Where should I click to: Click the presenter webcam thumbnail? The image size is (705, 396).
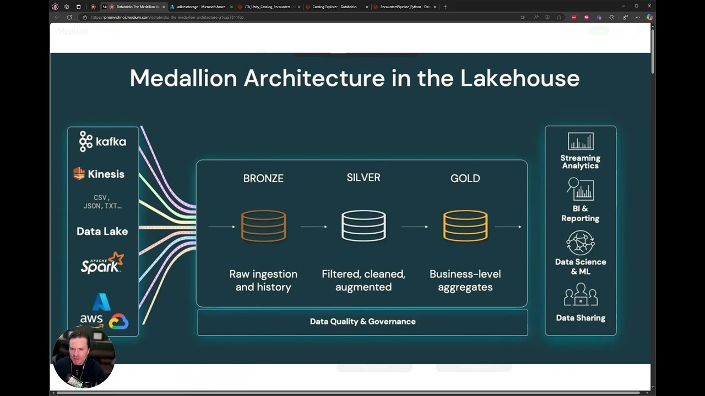(84, 358)
